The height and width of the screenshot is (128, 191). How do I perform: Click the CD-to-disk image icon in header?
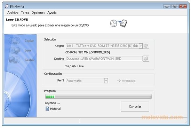[x=118, y=23]
